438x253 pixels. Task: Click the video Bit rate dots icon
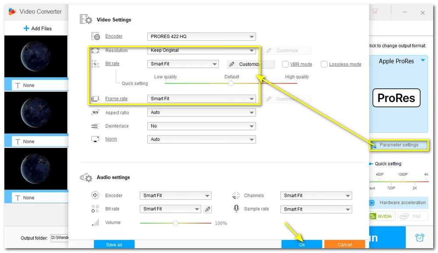[x=95, y=63]
